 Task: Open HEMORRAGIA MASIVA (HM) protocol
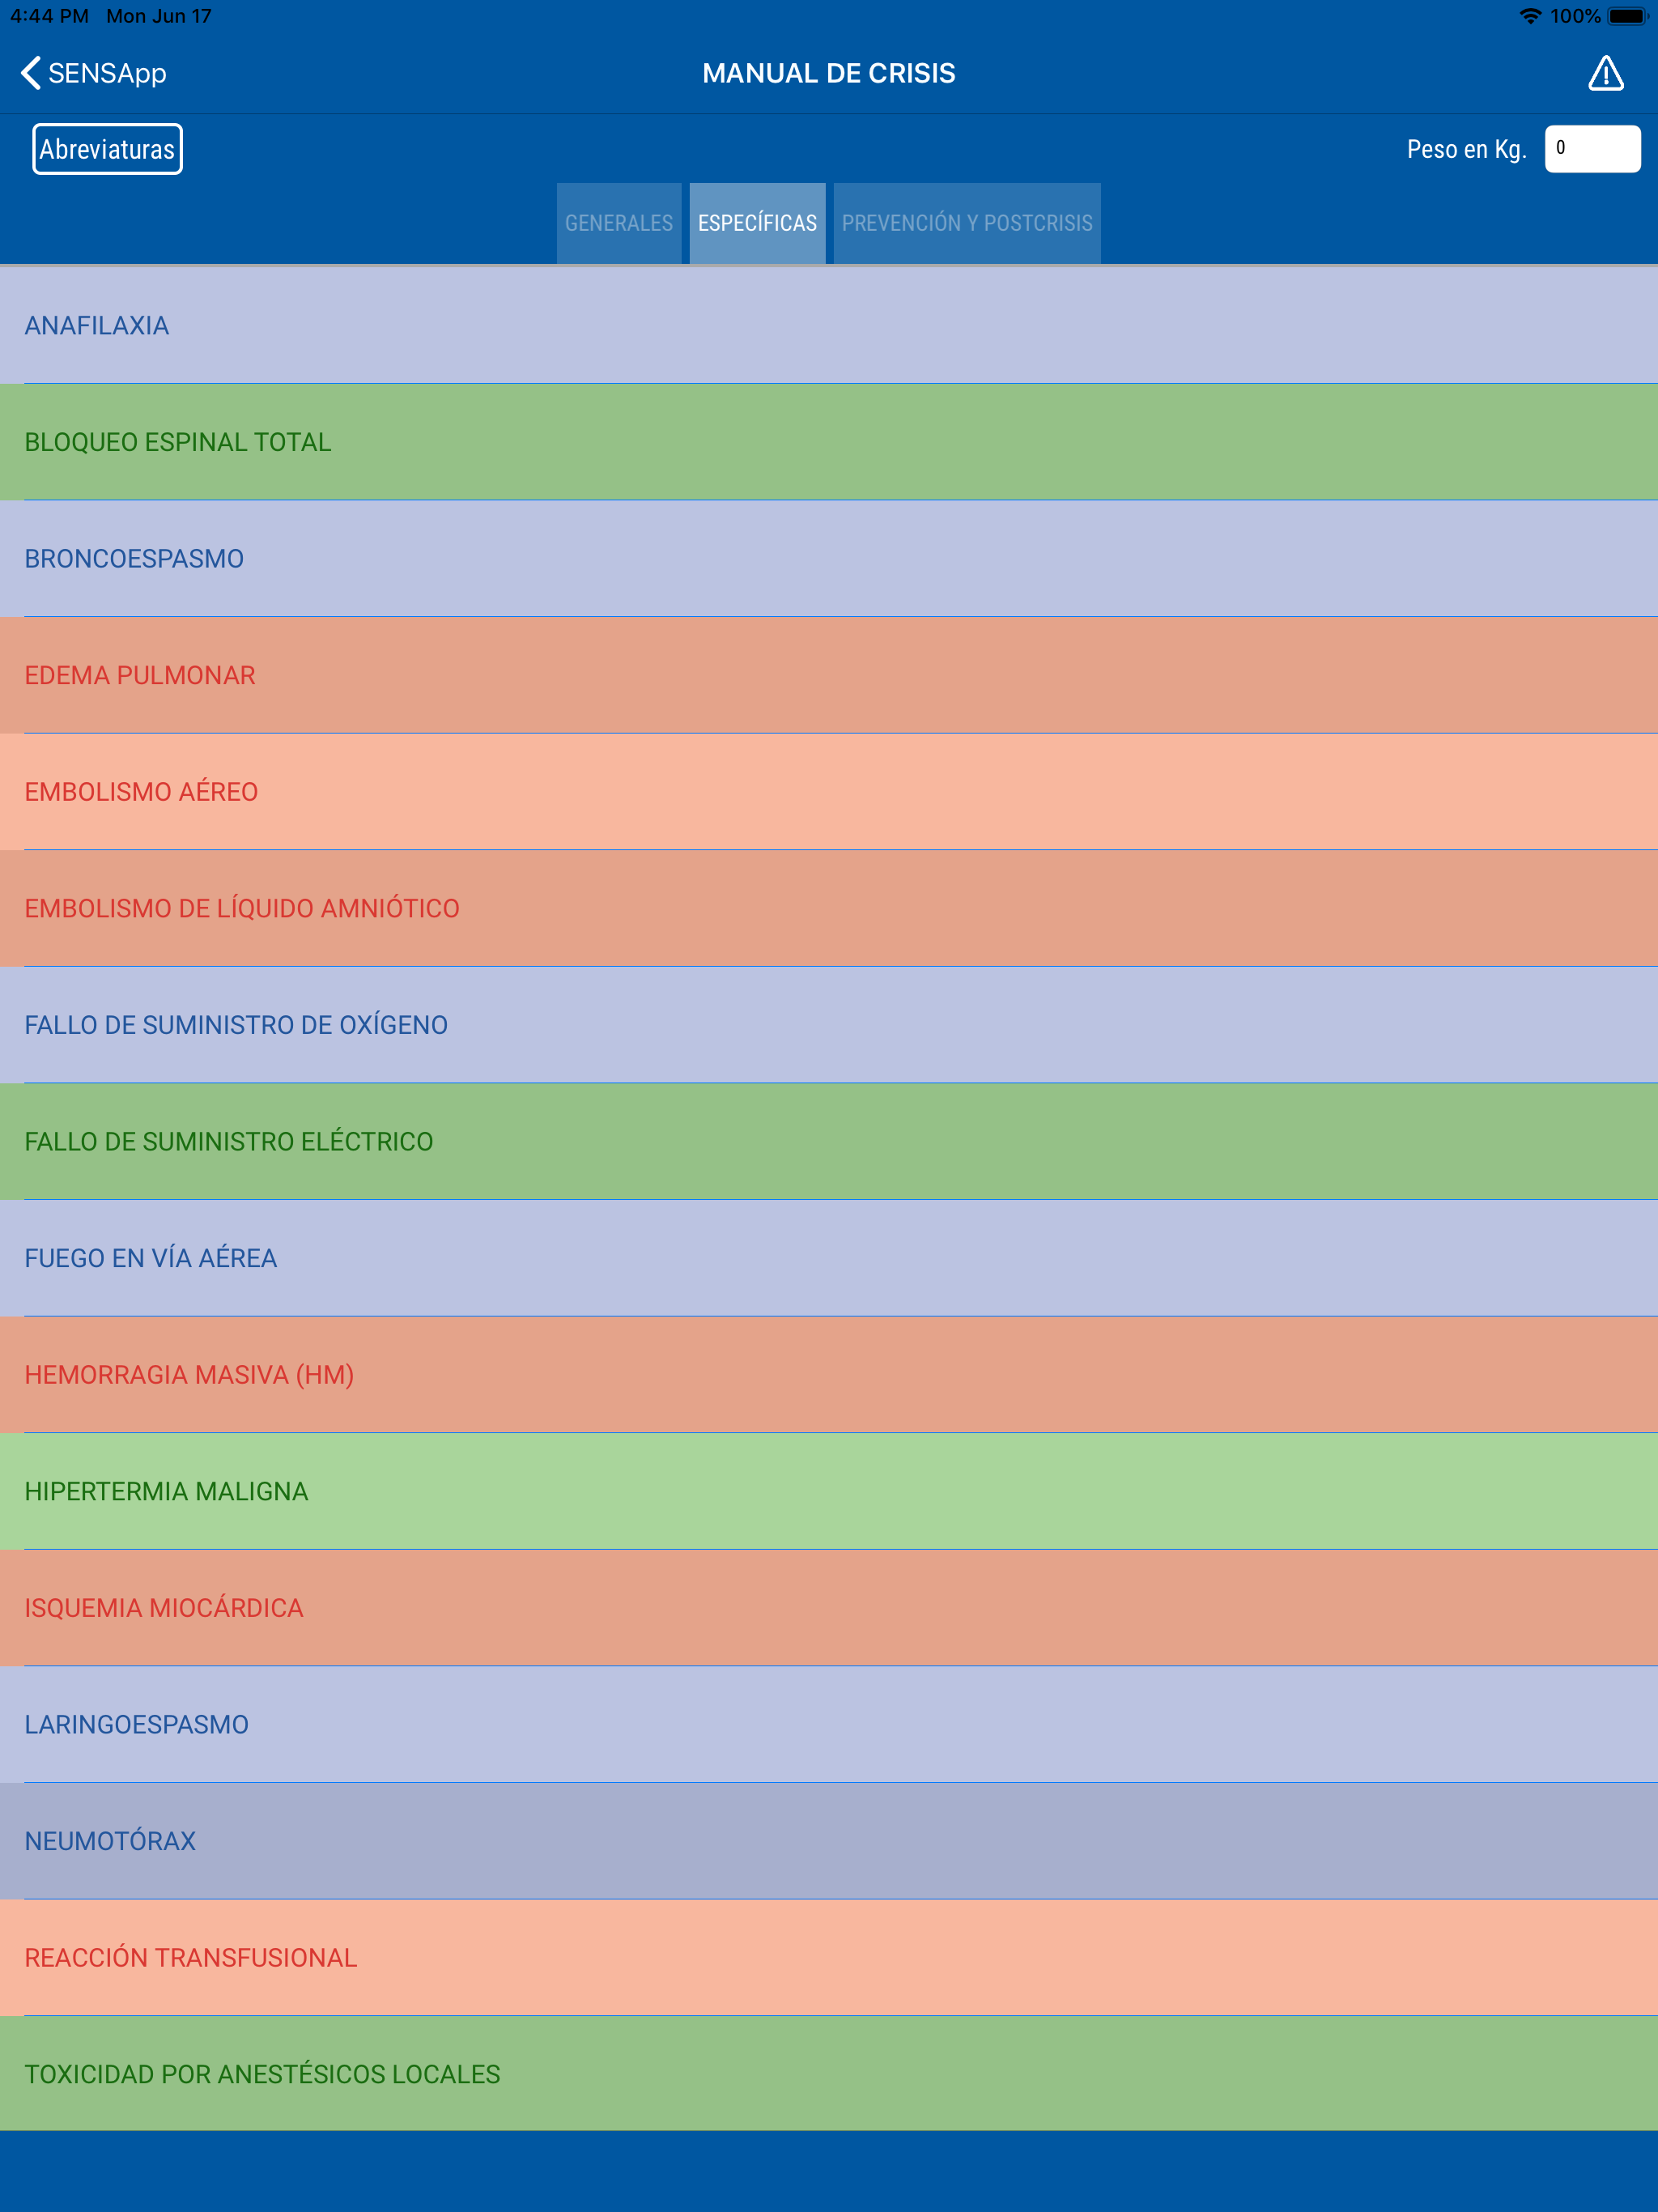coord(829,1374)
